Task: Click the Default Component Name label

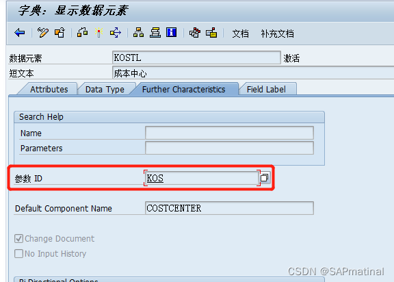Action: (64, 208)
